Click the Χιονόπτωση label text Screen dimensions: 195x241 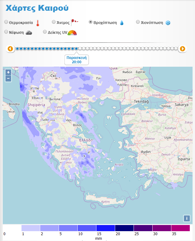[152, 23]
